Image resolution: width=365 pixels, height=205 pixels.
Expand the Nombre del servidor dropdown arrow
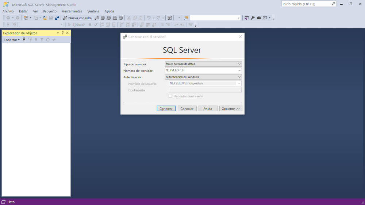239,70
